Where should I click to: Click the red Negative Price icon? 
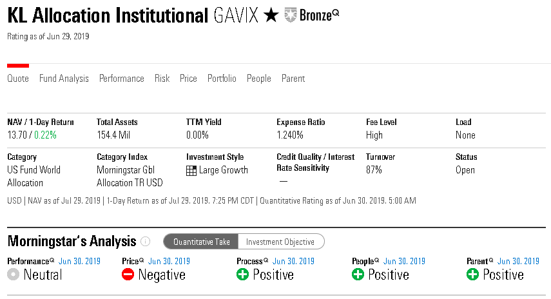click(128, 275)
